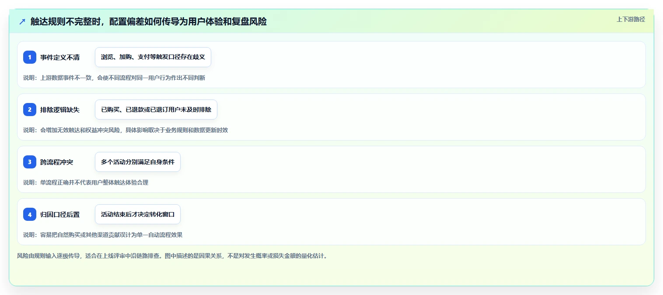Click the note '上游数据事件不一致，会使不同流程对同一用户行为作出不同判断'
This screenshot has width=663, height=295.
[122, 78]
